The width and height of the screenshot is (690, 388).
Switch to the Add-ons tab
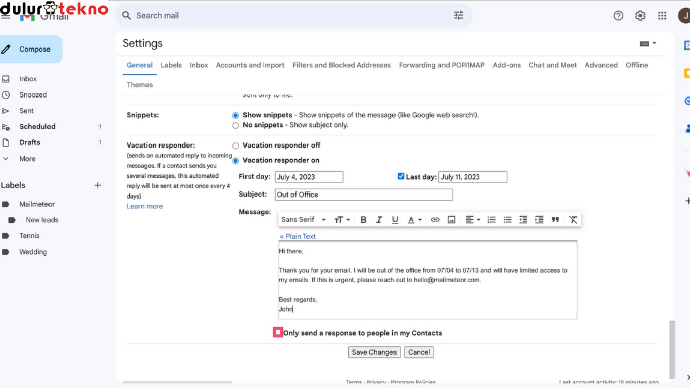click(x=507, y=65)
